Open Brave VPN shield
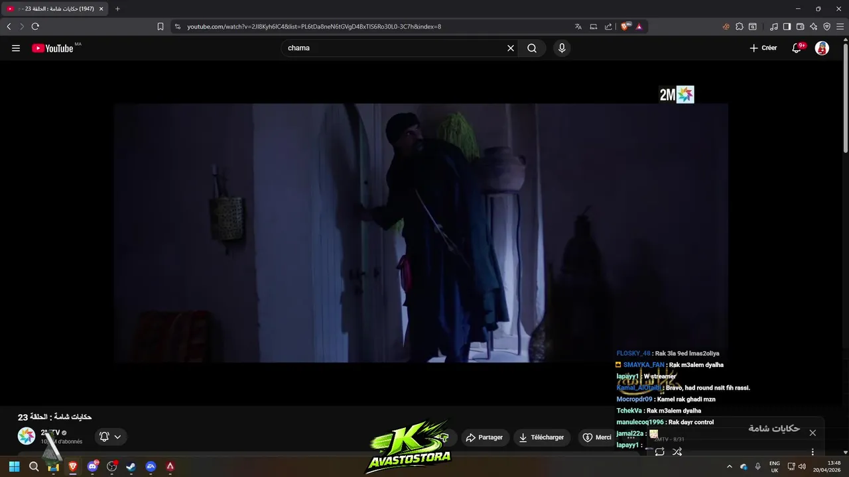 coord(826,26)
